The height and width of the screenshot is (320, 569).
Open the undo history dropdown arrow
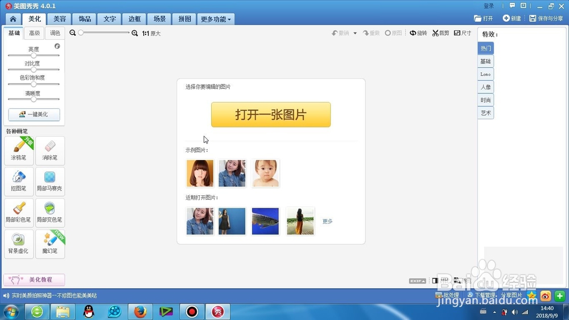(355, 33)
